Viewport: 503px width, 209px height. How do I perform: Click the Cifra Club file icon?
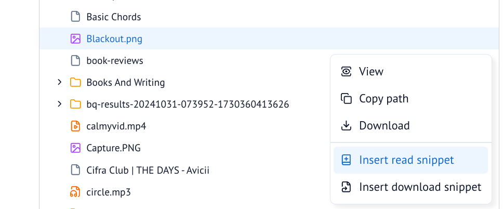[75, 170]
